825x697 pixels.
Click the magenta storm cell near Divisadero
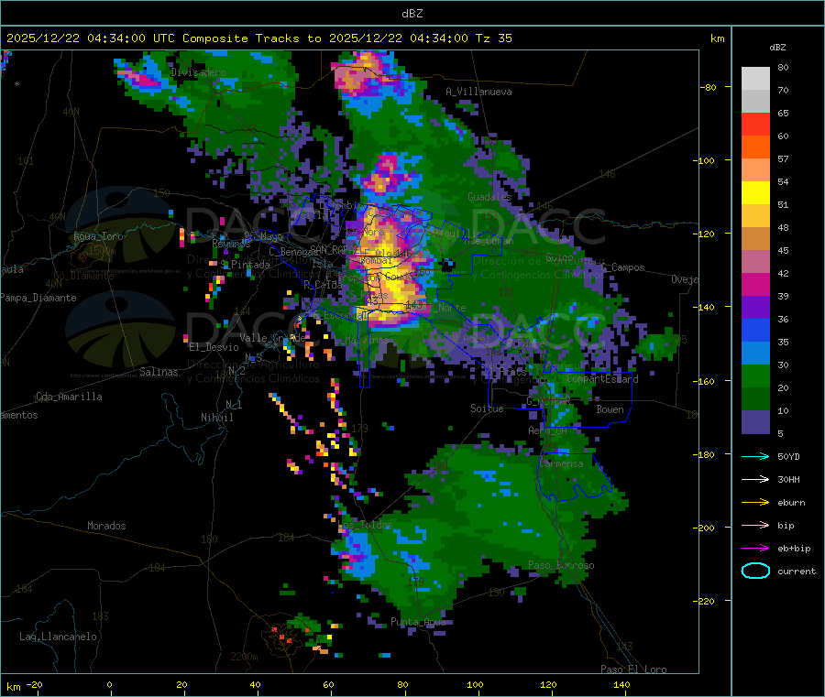click(143, 79)
